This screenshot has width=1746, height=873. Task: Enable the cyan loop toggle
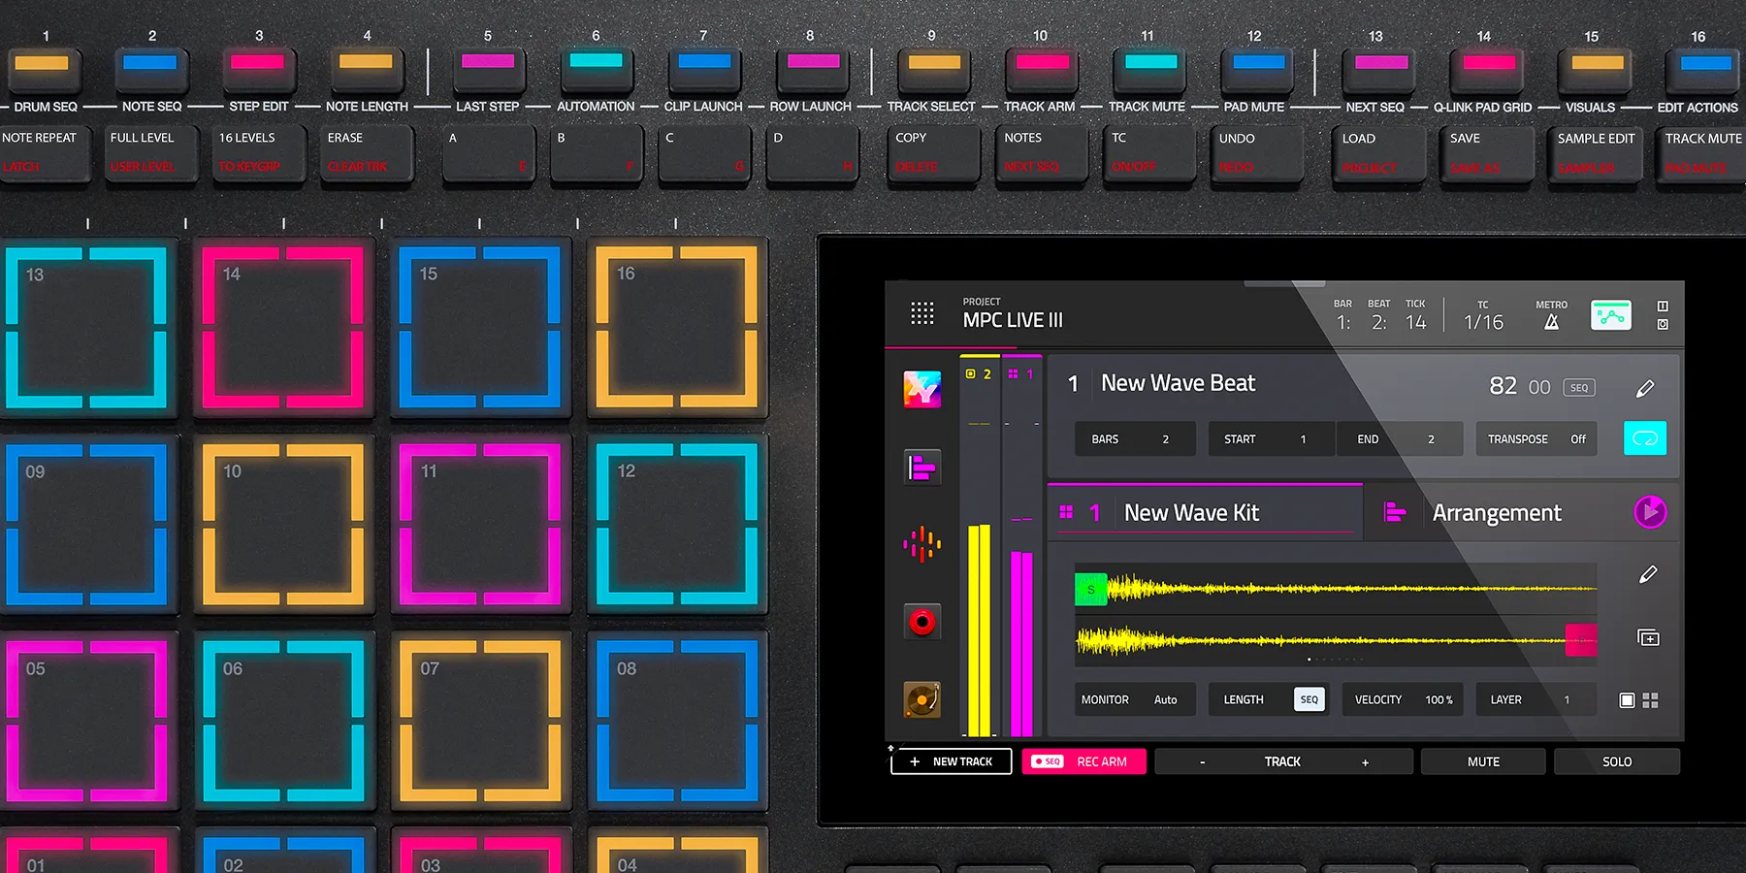tap(1644, 438)
